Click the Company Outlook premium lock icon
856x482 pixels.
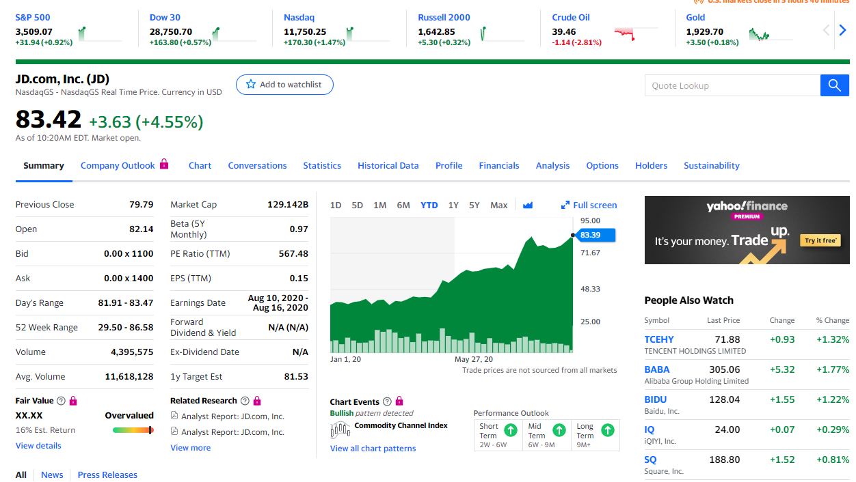164,165
